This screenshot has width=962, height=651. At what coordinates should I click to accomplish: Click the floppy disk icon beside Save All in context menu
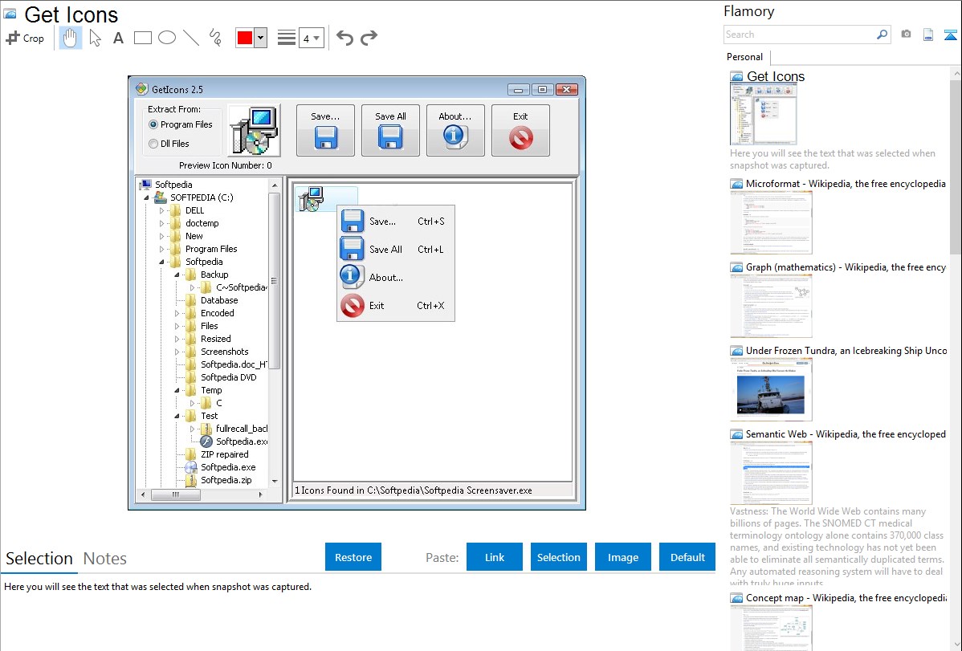pyautogui.click(x=353, y=249)
